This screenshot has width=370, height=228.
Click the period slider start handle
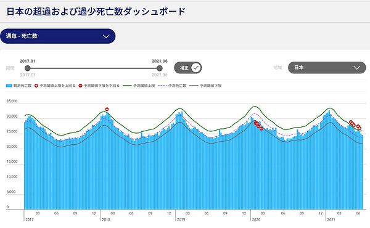(x=28, y=68)
